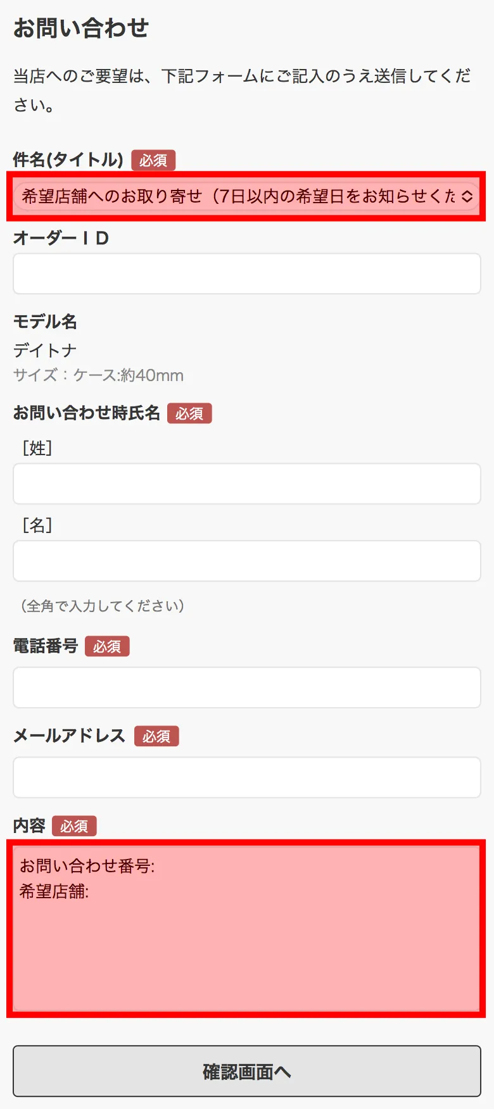Image resolution: width=494 pixels, height=1109 pixels.
Task: Click the 必須 badge next to メールアドレス
Action: 156,737
